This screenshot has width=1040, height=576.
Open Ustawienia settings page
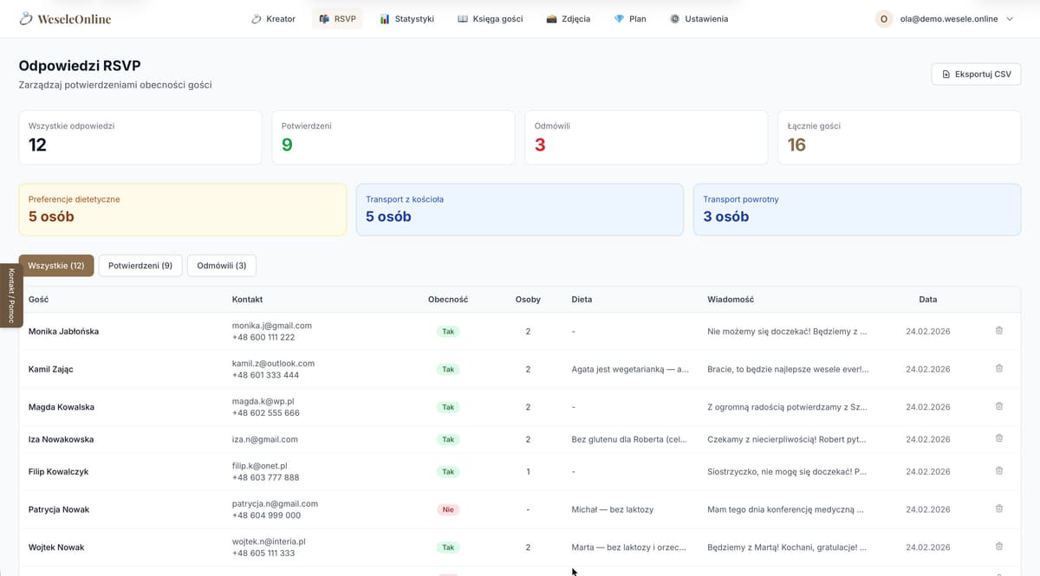pos(699,19)
